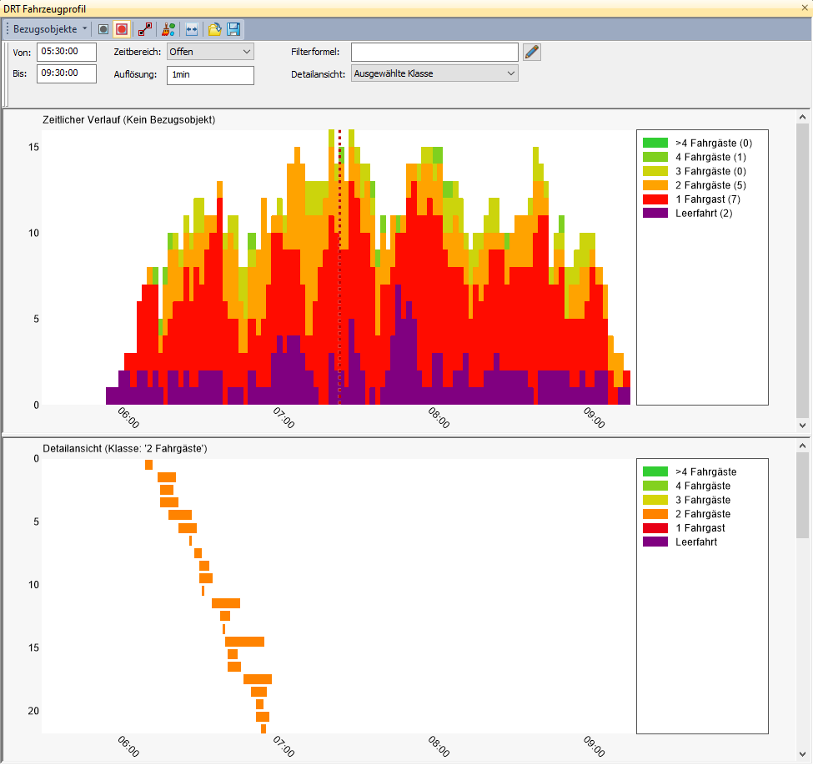The width and height of the screenshot is (813, 766).
Task: Toggle the highlighted red circle toolbar icon
Action: click(122, 29)
